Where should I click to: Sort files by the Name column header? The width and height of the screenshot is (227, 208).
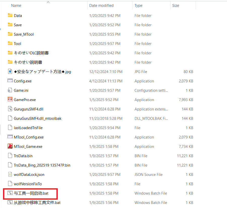point(16,6)
